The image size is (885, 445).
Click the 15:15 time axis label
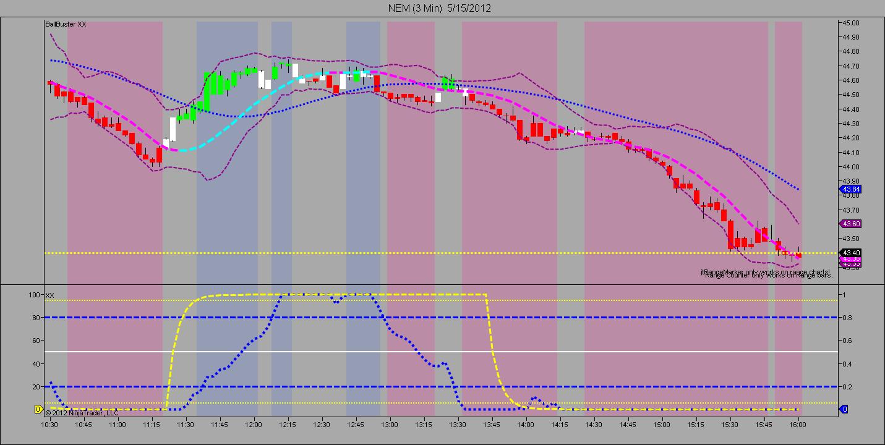tap(696, 425)
